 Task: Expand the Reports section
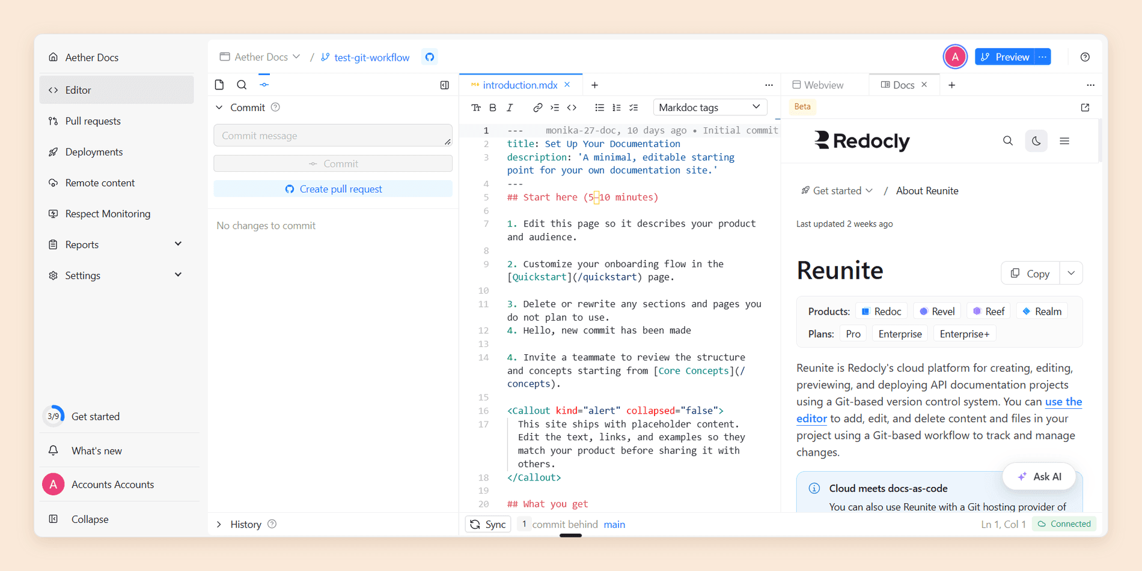117,244
